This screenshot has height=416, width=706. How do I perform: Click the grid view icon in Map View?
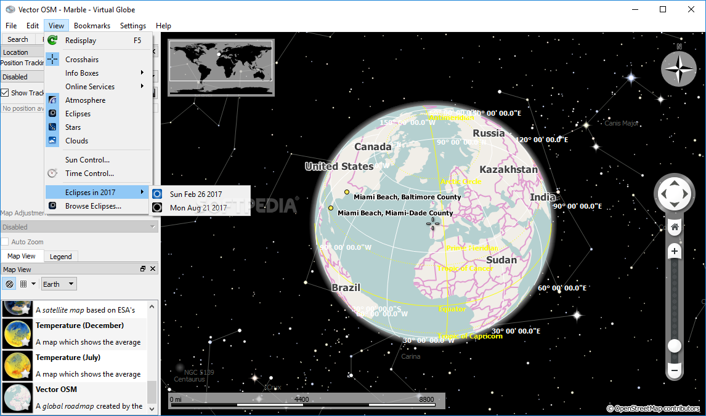[23, 284]
